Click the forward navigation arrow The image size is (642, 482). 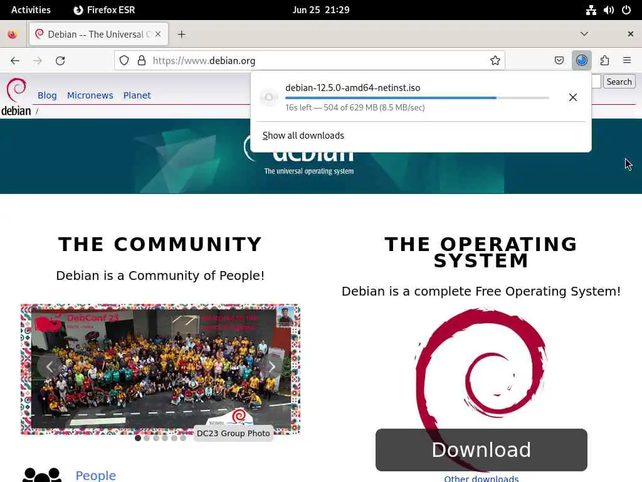[x=38, y=61]
